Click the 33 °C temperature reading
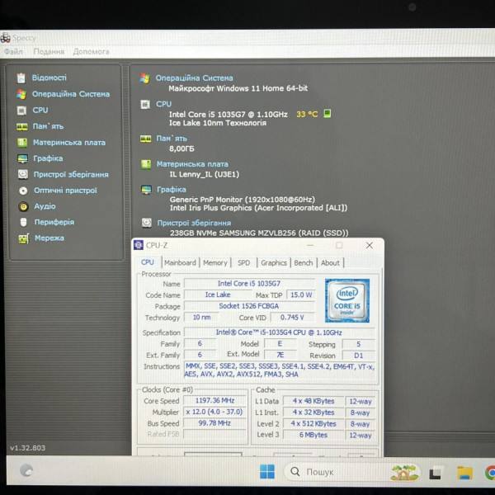The height and width of the screenshot is (495, 495). point(307,115)
